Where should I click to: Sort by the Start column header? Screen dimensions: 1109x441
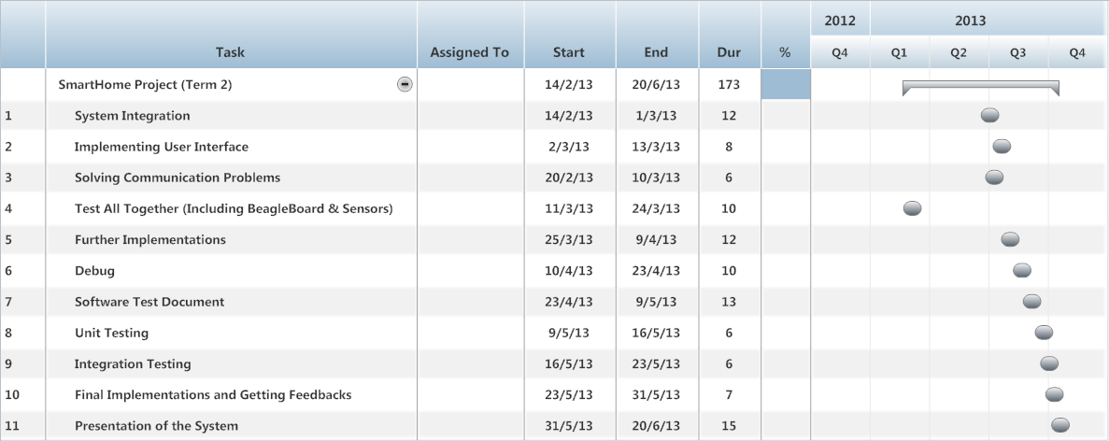pos(569,51)
